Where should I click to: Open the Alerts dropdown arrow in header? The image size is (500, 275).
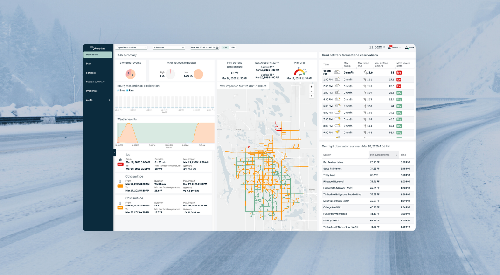pyautogui.click(x=400, y=48)
